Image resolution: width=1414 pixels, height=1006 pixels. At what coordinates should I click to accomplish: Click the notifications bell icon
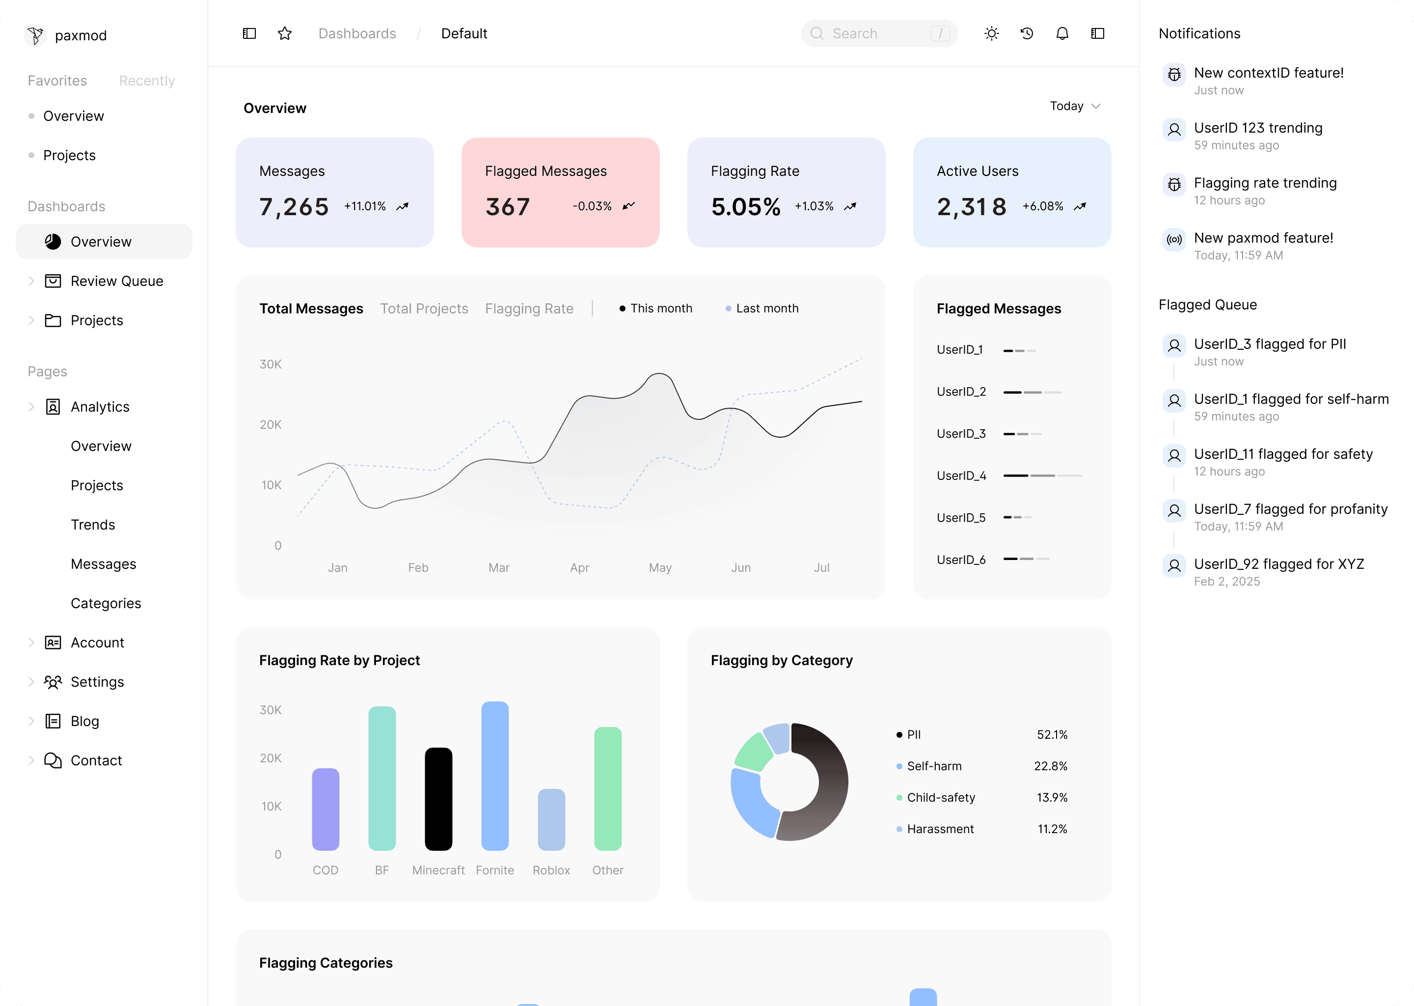click(x=1062, y=33)
